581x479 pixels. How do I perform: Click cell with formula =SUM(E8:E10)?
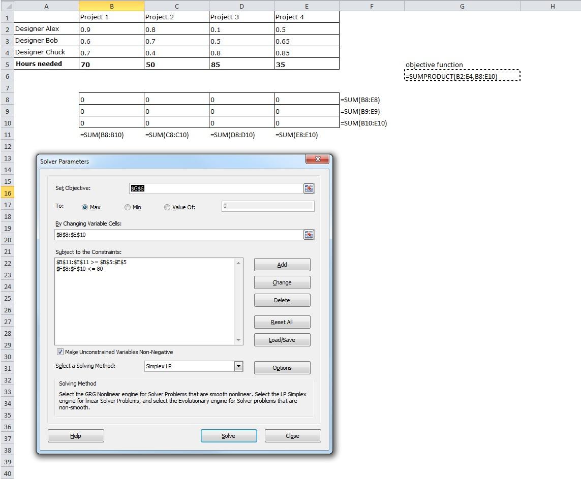(x=307, y=135)
